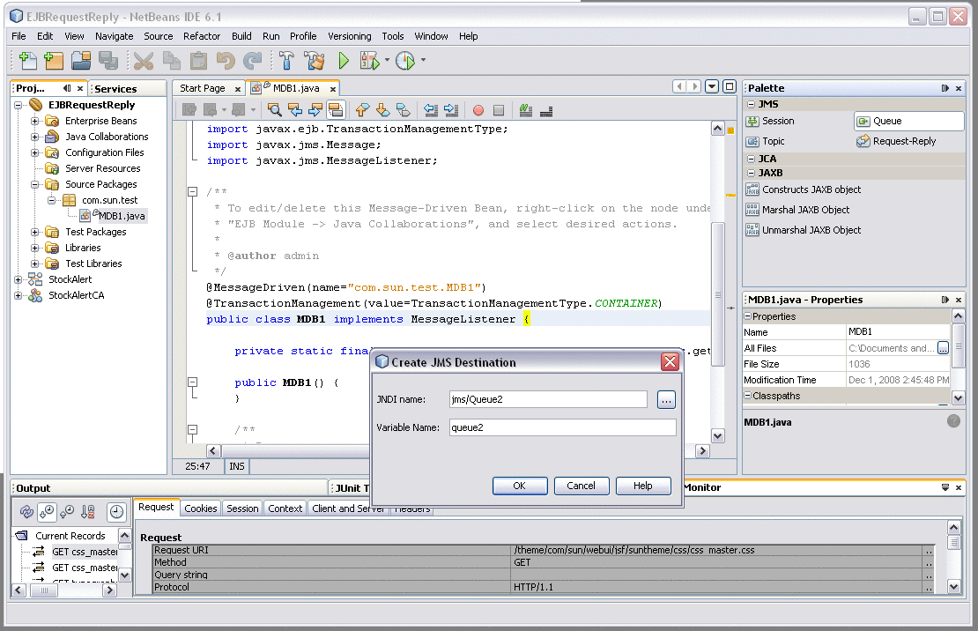This screenshot has width=978, height=631.
Task: Expand the Java Collaborations tree node
Action: (35, 137)
